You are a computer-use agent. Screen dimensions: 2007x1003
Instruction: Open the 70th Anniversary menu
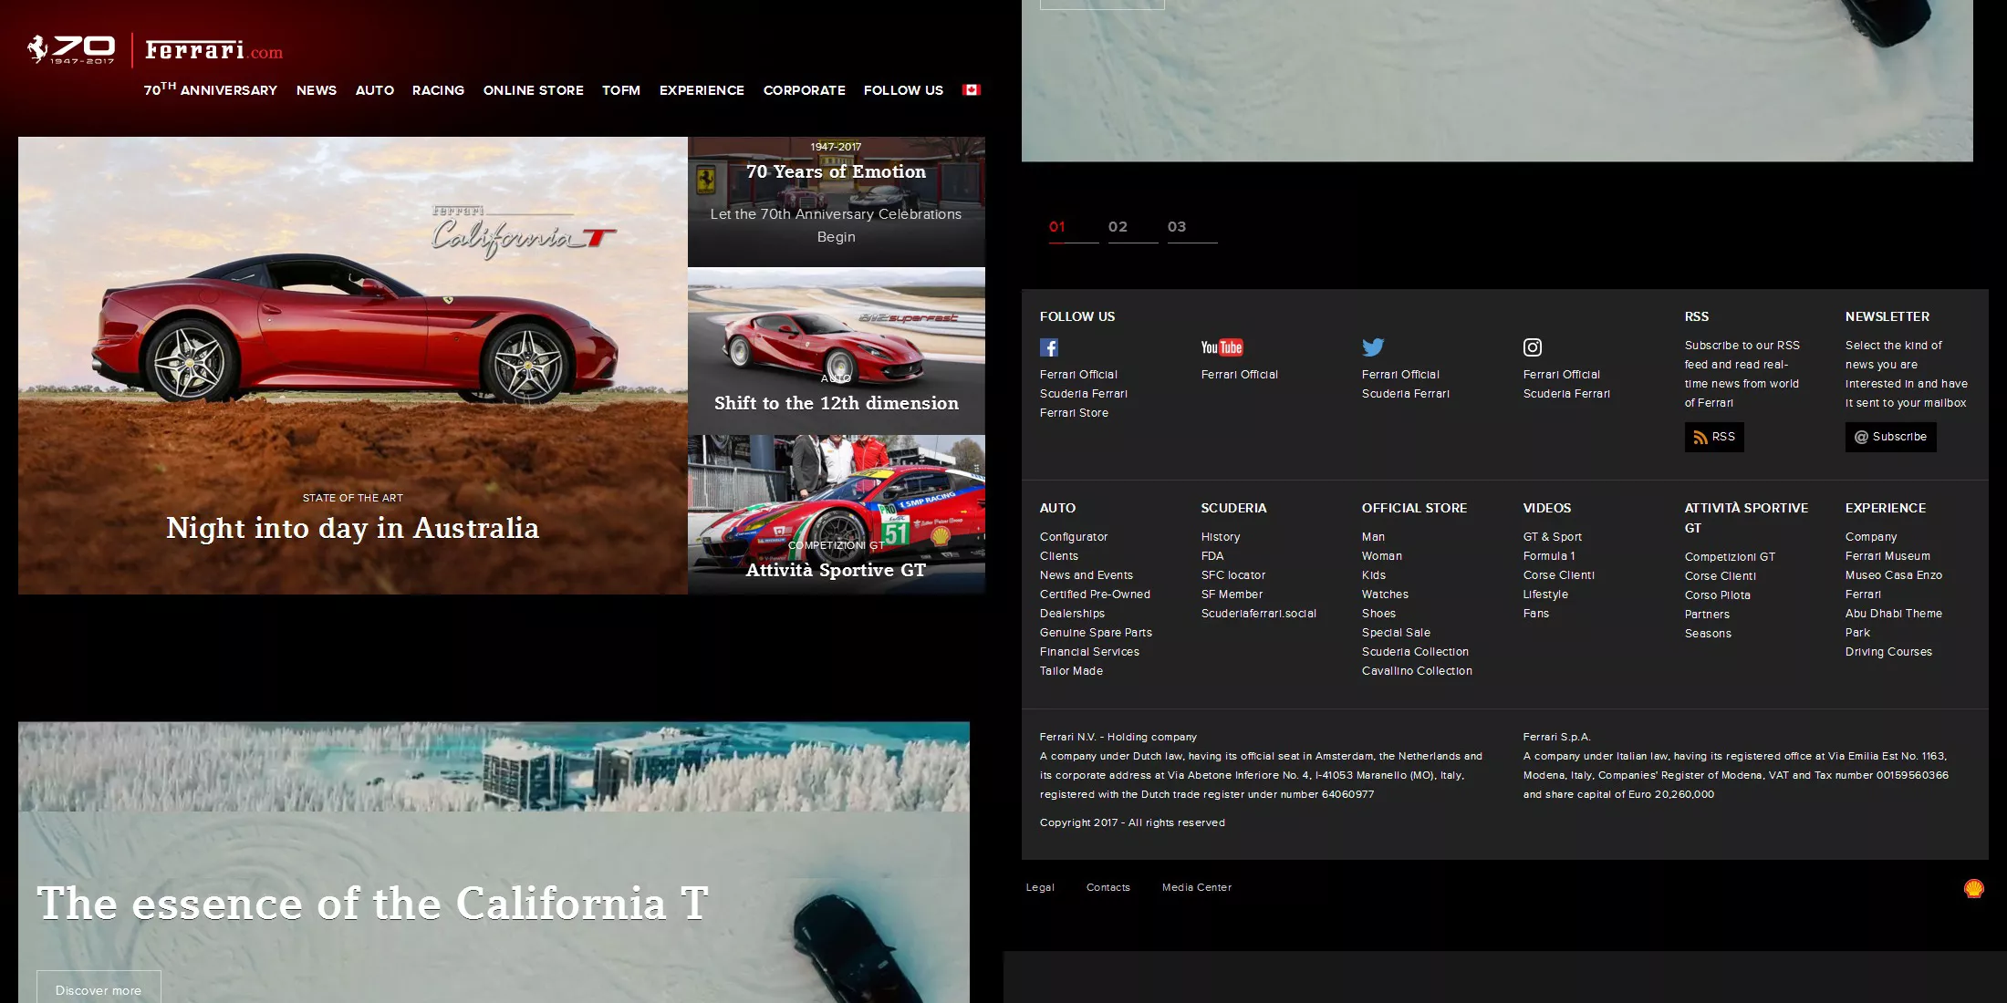(x=211, y=89)
